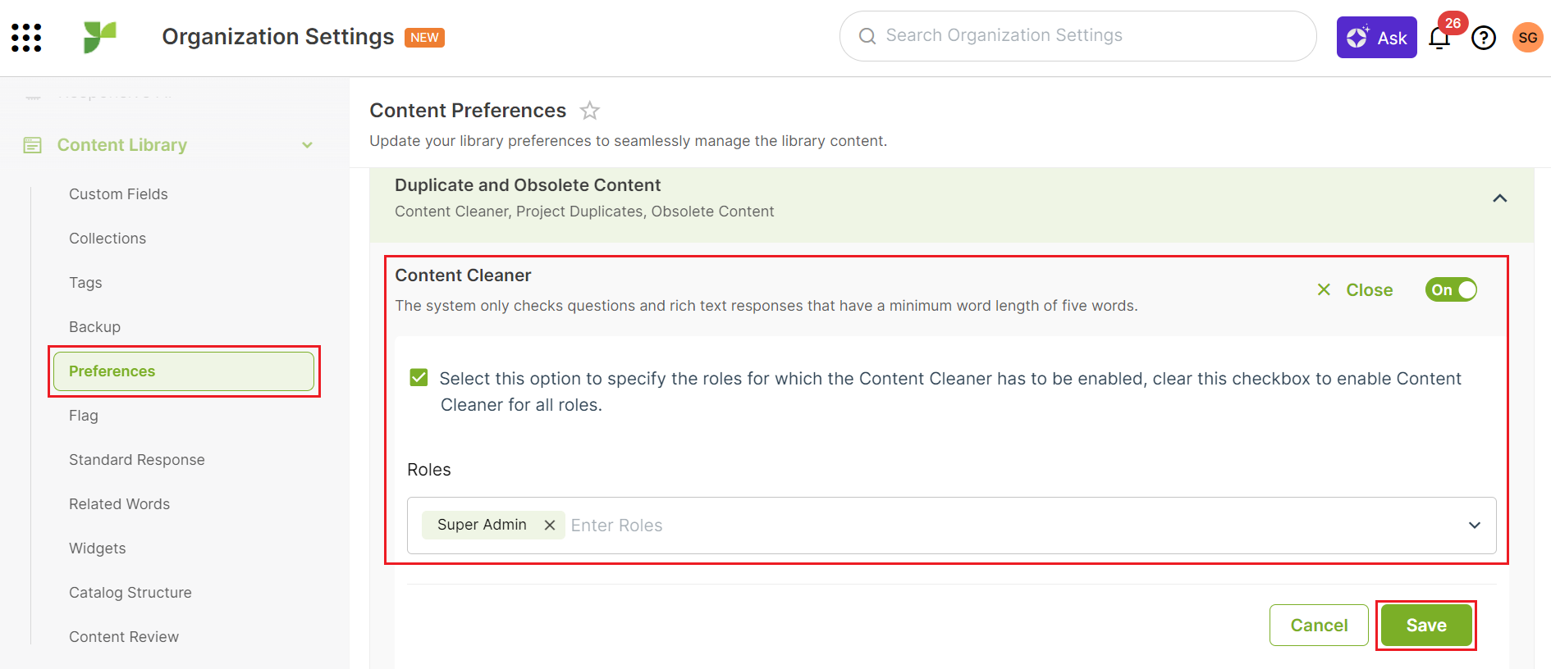Screen dimensions: 1551x669
Task: Save the Content Cleaner settings
Action: pyautogui.click(x=1425, y=626)
